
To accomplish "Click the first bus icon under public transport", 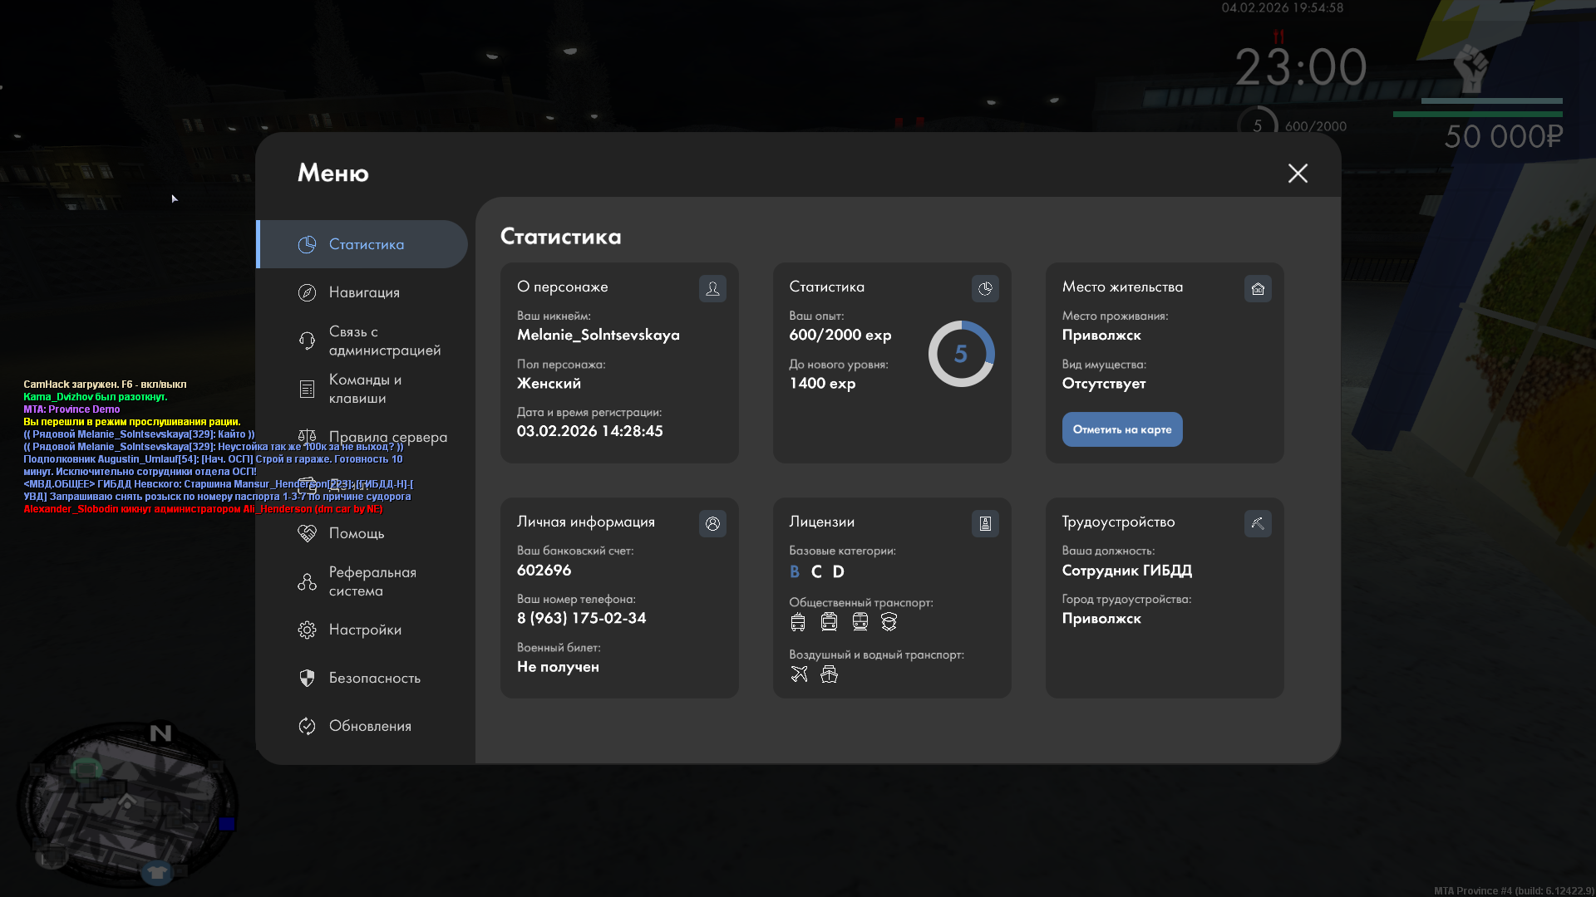I will click(798, 622).
